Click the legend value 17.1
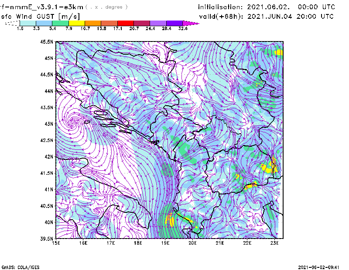This screenshot has height=270, width=349. [118, 28]
